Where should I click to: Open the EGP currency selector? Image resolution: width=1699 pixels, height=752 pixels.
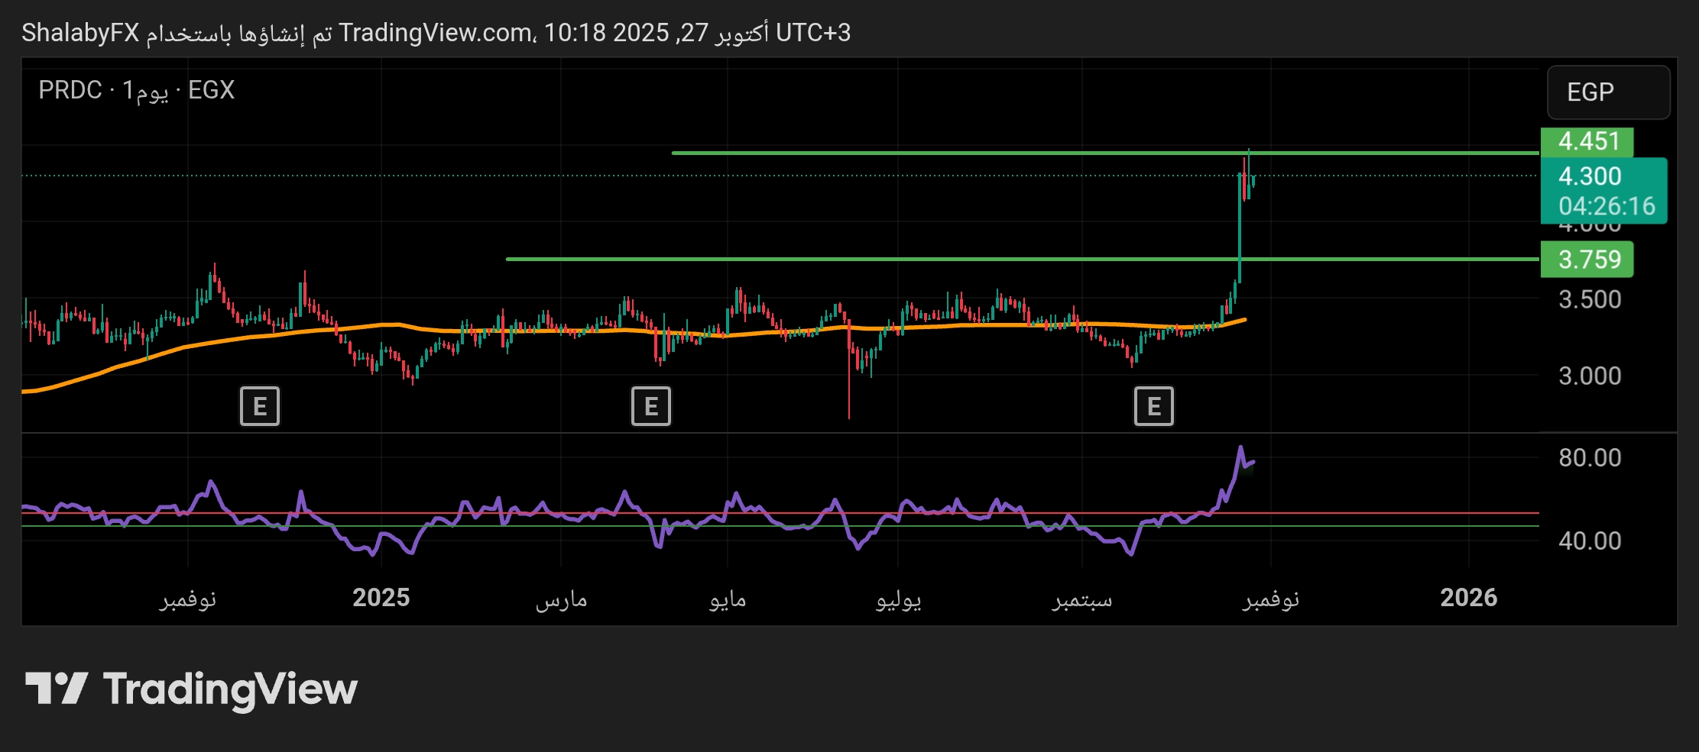(1608, 92)
